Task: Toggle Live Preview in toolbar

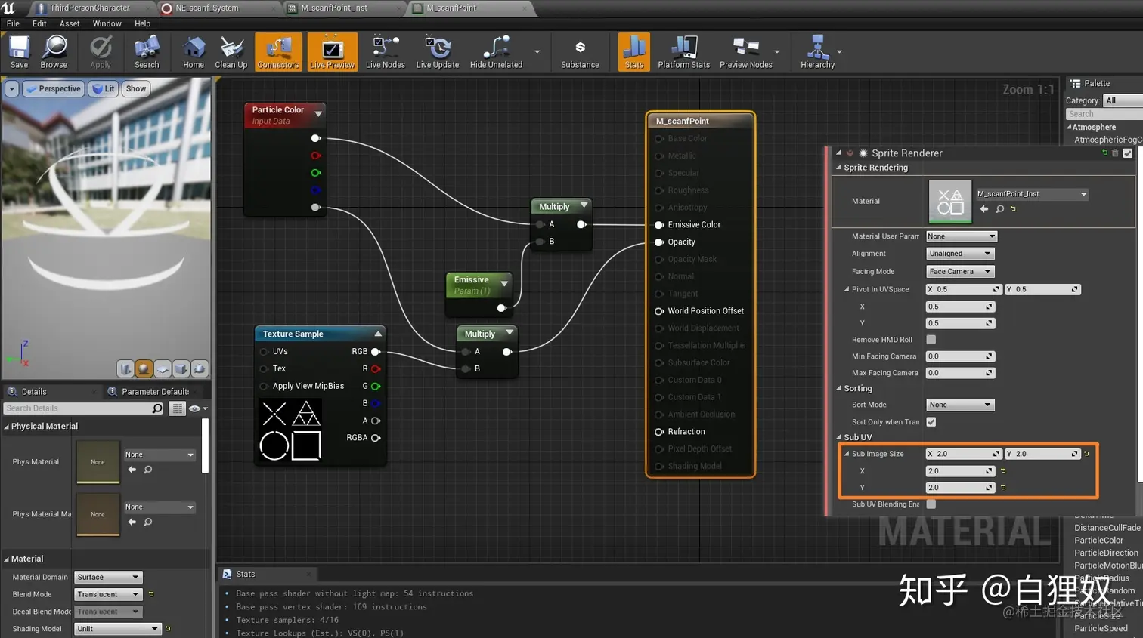Action: (332, 52)
